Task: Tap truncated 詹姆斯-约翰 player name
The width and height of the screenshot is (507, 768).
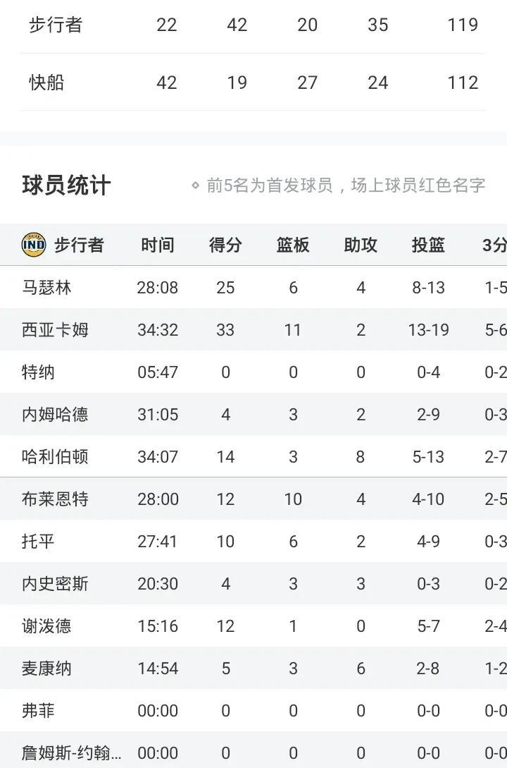Action: click(x=71, y=753)
